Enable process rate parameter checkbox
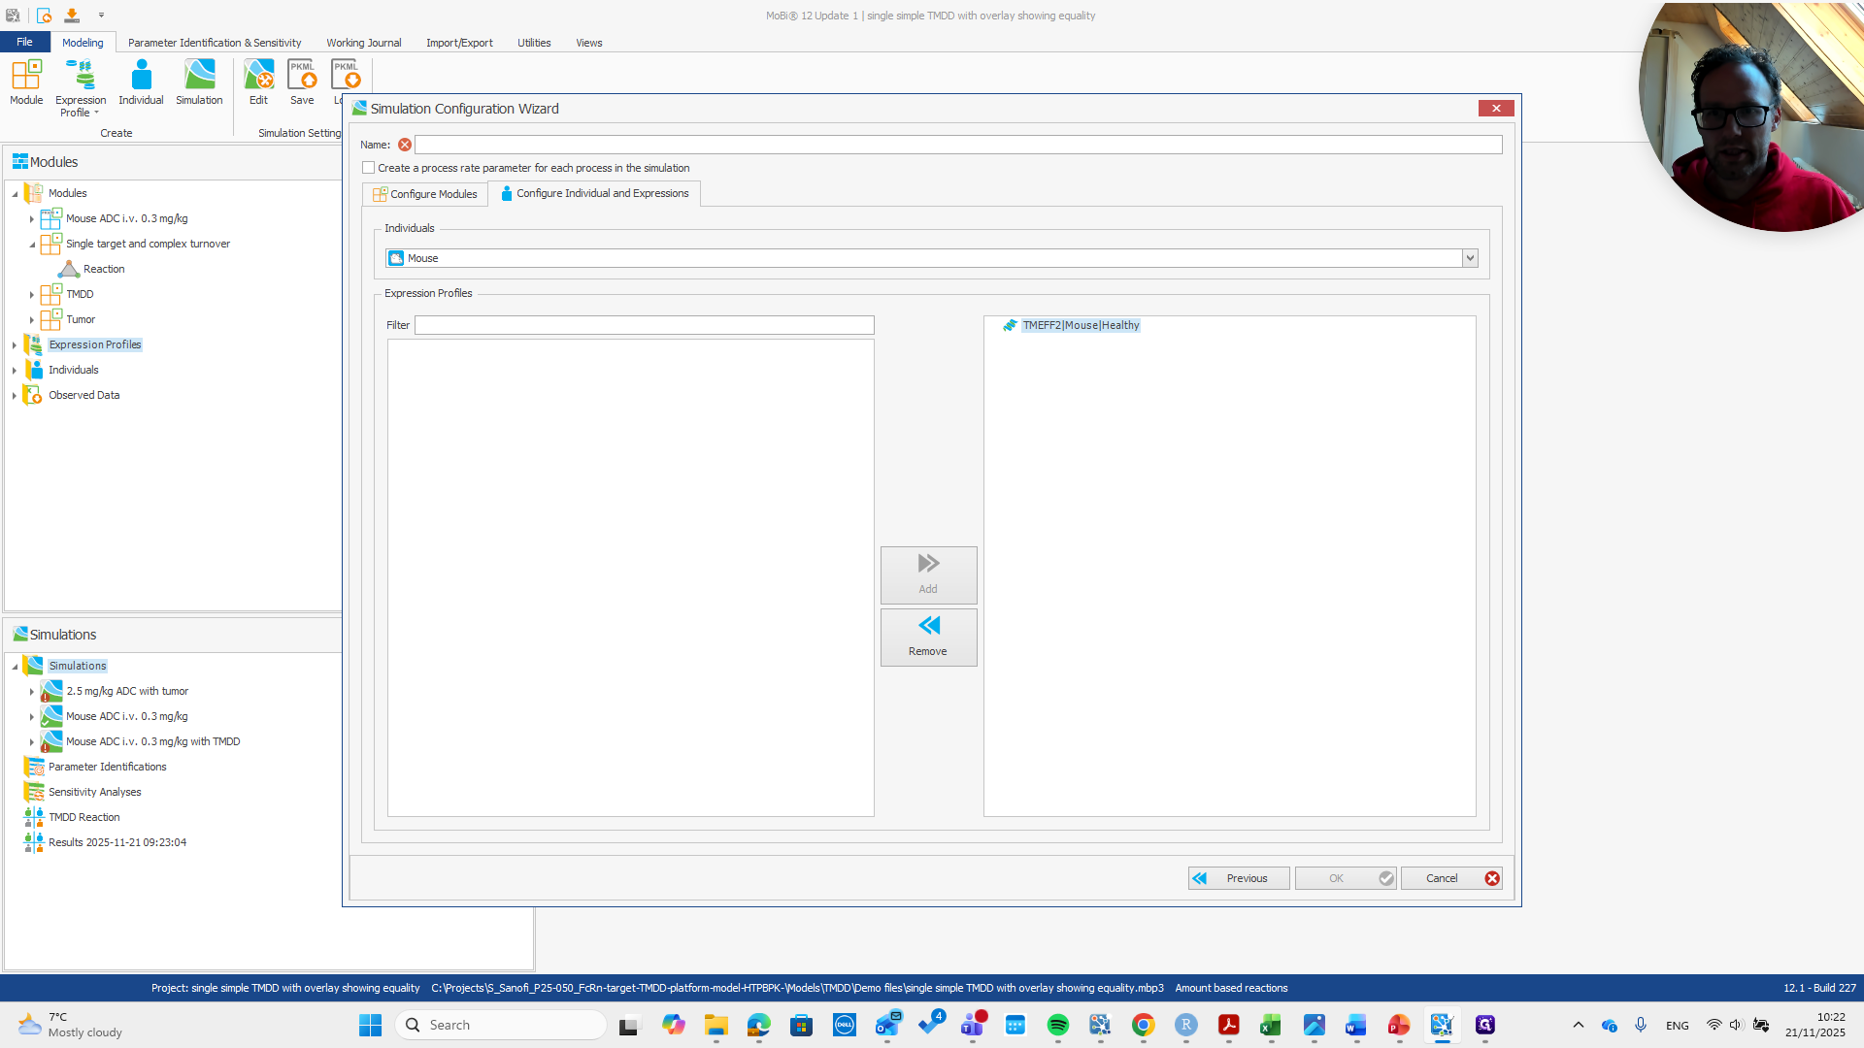1864x1048 pixels. 369,168
